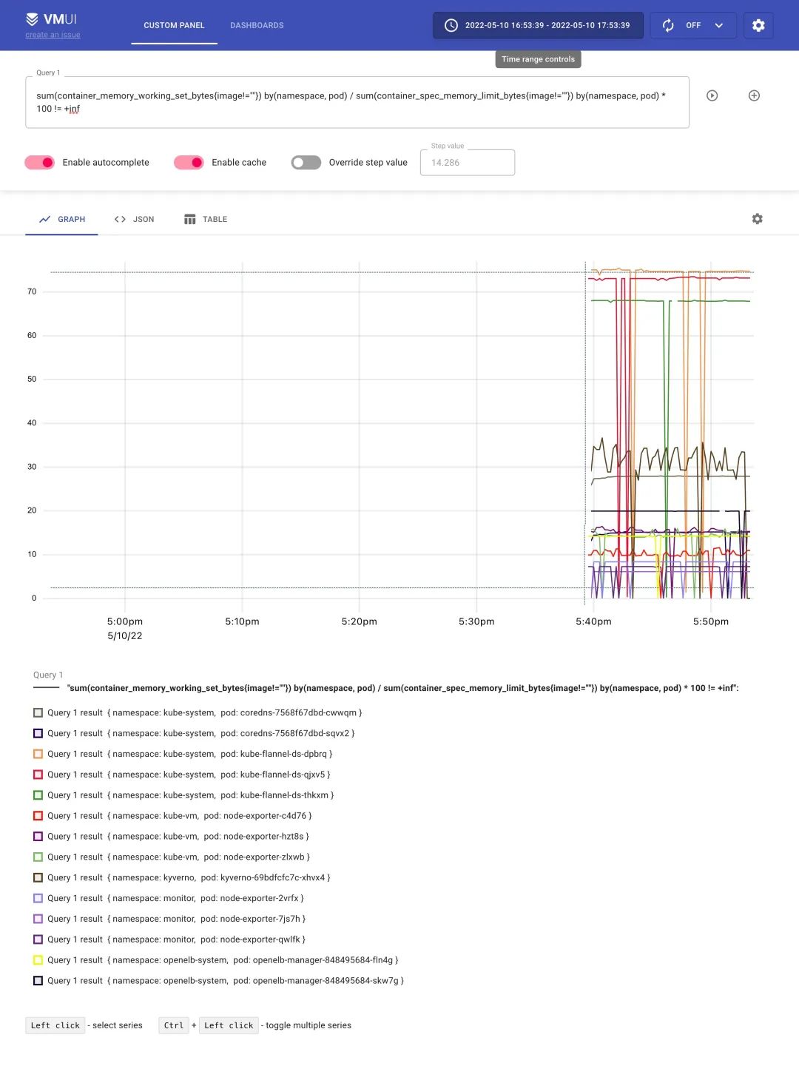799x1066 pixels.
Task: Run the query with execute button
Action: pyautogui.click(x=712, y=95)
